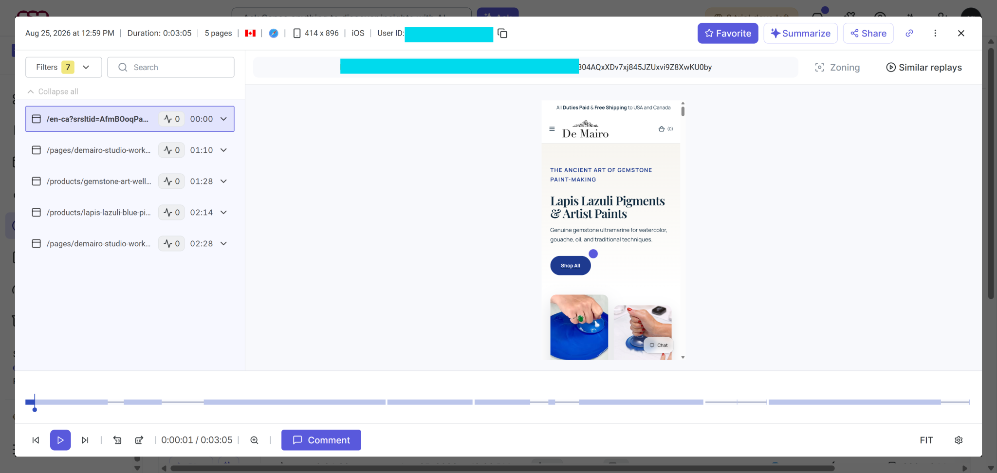Select the /products/lapis-lazuli-blue-pi page row
Screen dimensions: 997x473
(130, 212)
